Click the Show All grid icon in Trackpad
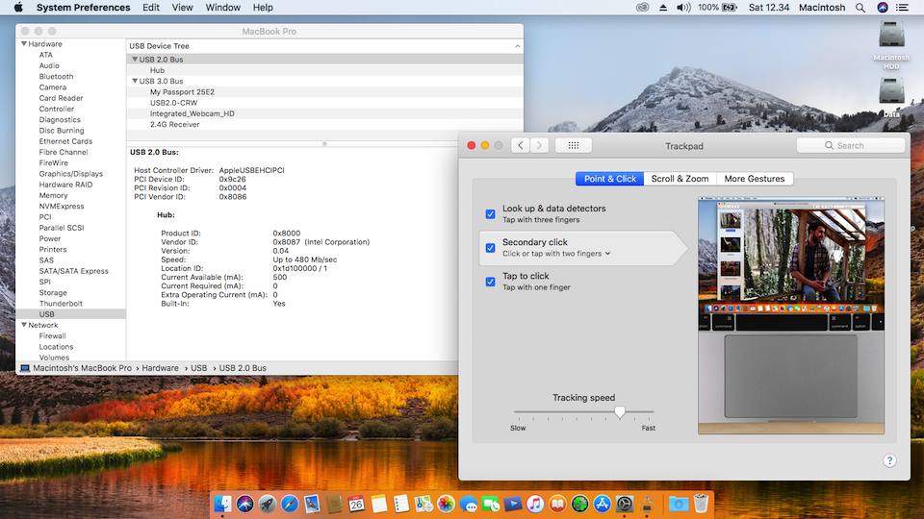This screenshot has height=519, width=924. pyautogui.click(x=574, y=145)
